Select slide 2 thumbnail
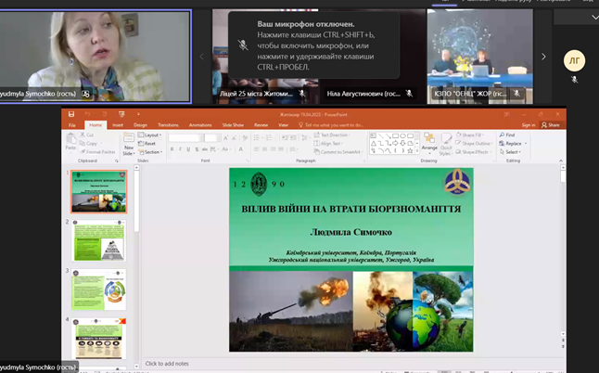The width and height of the screenshot is (599, 373). click(99, 240)
